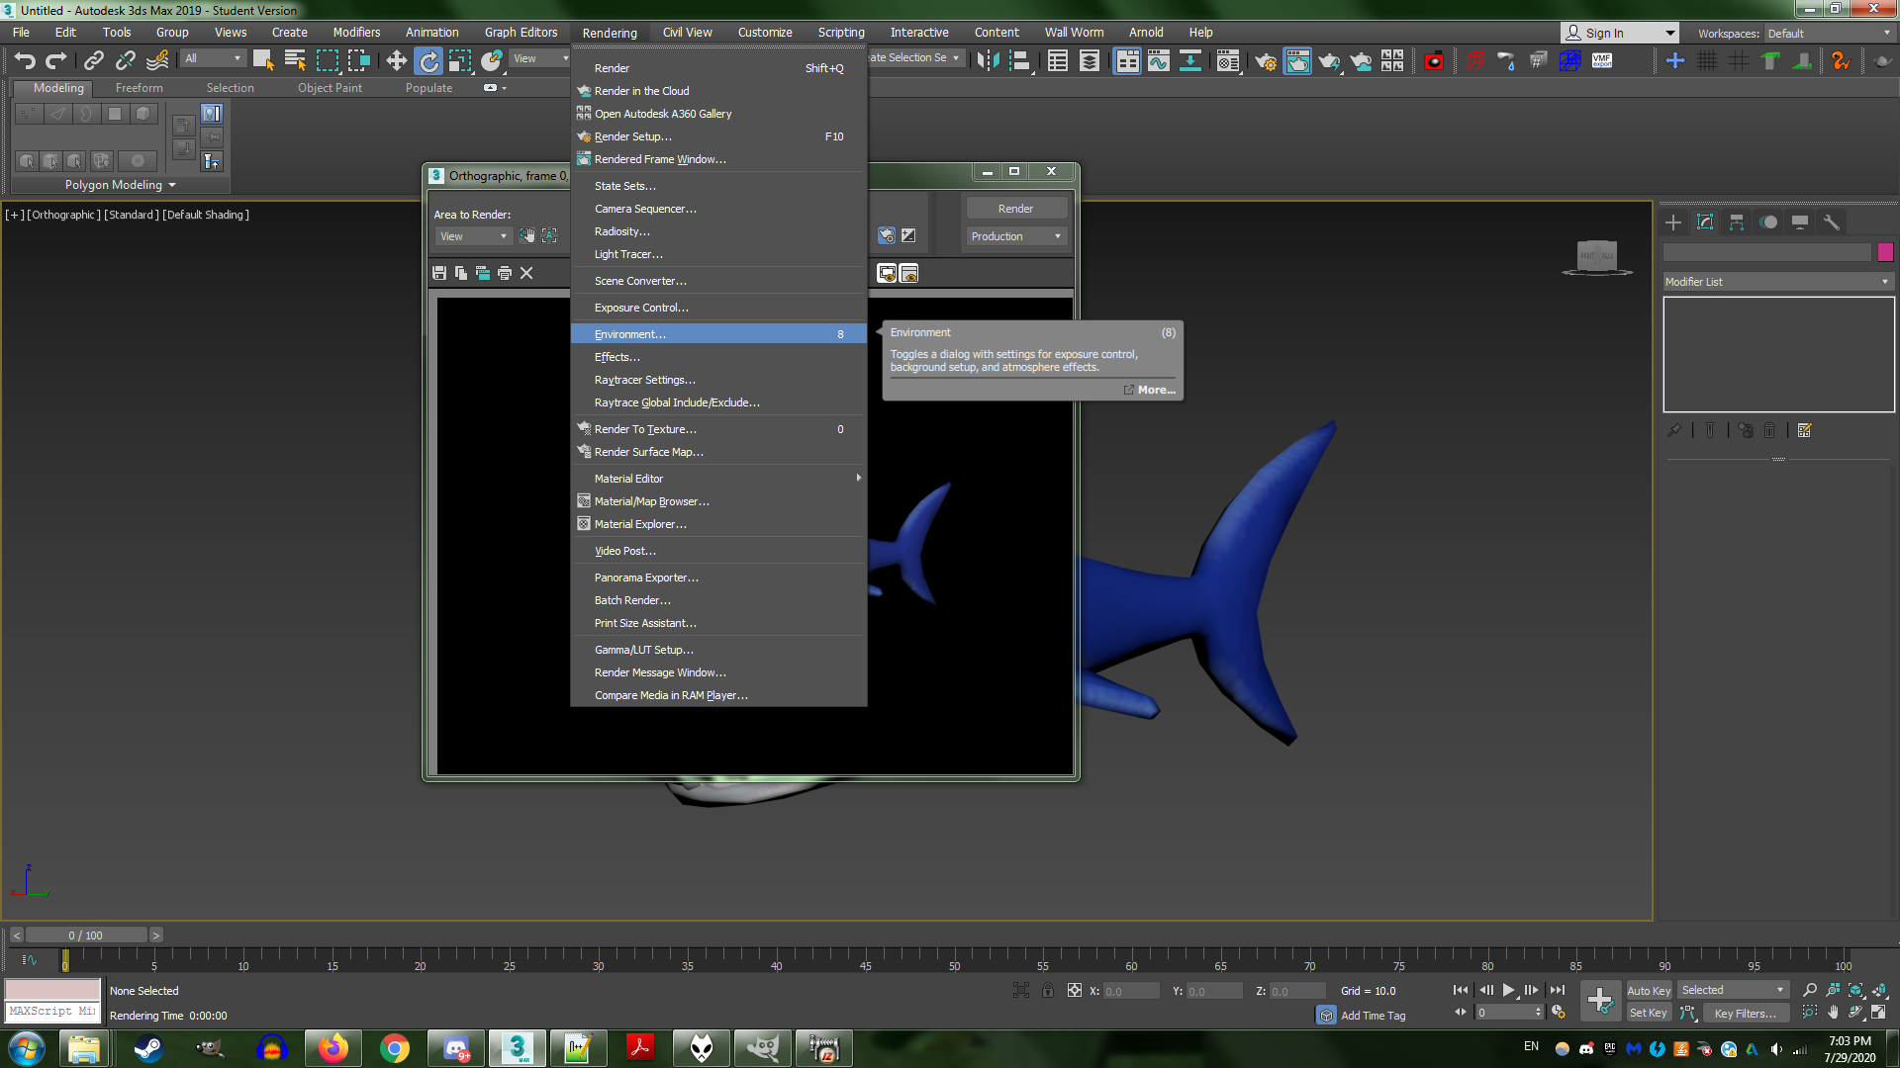Toggle Window/Crossing selection mode
The image size is (1900, 1068).
click(x=358, y=60)
